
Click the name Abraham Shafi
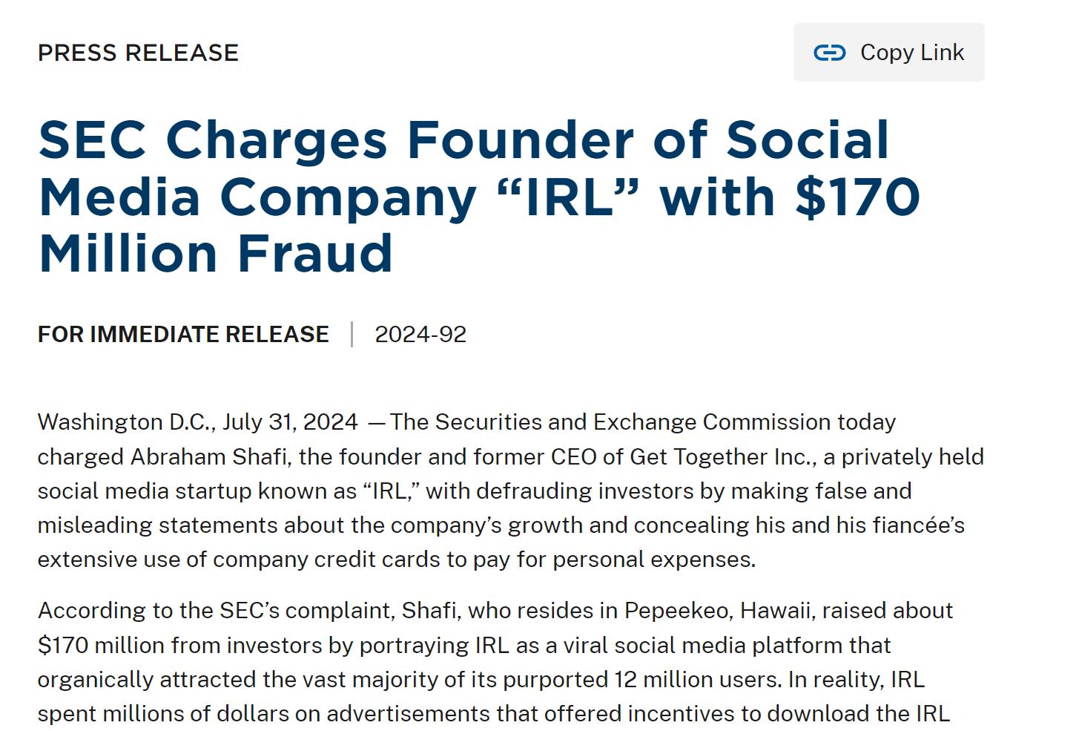208,456
